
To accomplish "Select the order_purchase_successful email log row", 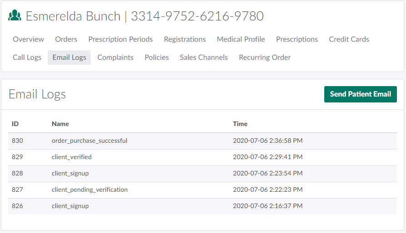I will click(x=89, y=141).
